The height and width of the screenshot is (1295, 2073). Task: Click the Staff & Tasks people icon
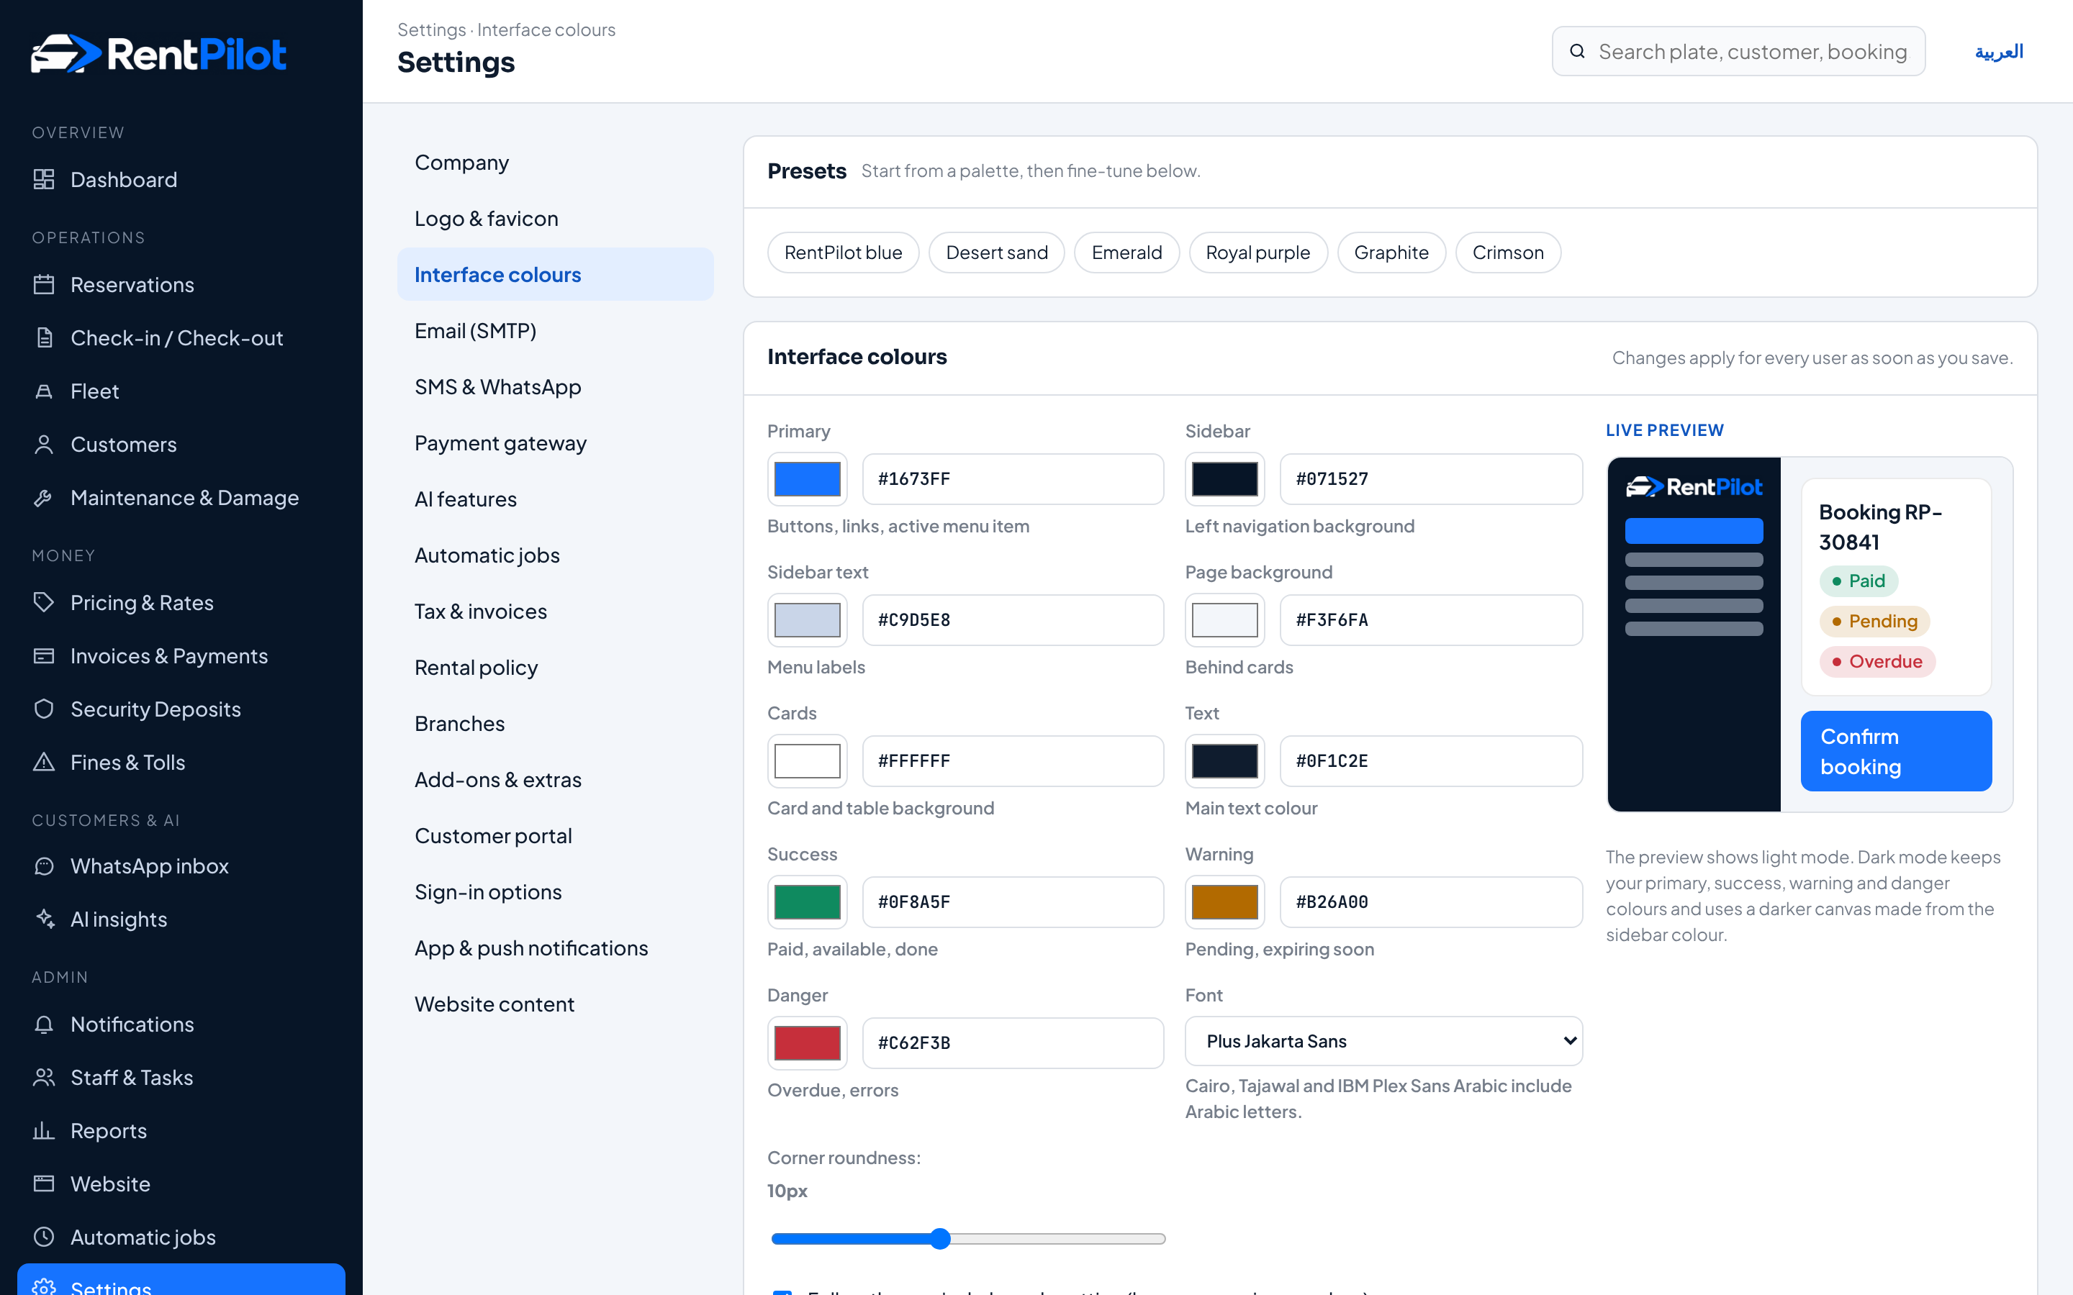[44, 1078]
